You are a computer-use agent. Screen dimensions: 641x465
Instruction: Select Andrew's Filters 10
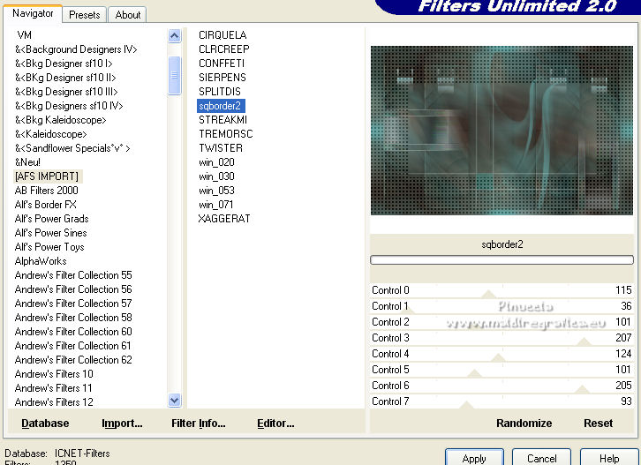click(54, 374)
